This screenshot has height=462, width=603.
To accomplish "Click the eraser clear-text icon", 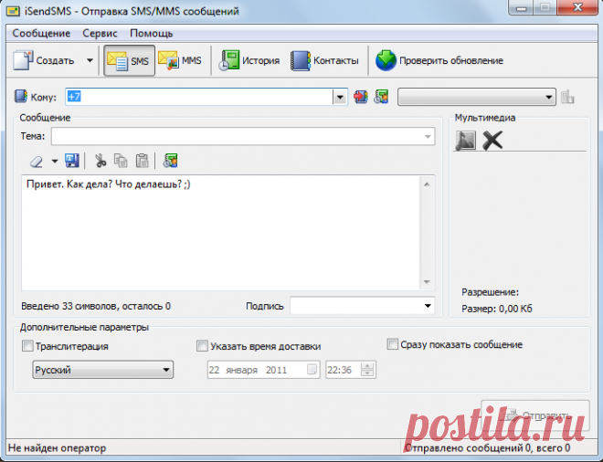I will pos(37,161).
